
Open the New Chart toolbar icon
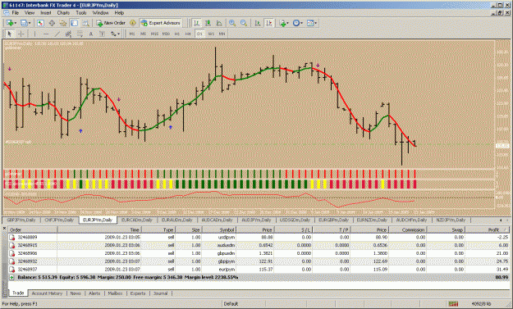(x=10, y=23)
